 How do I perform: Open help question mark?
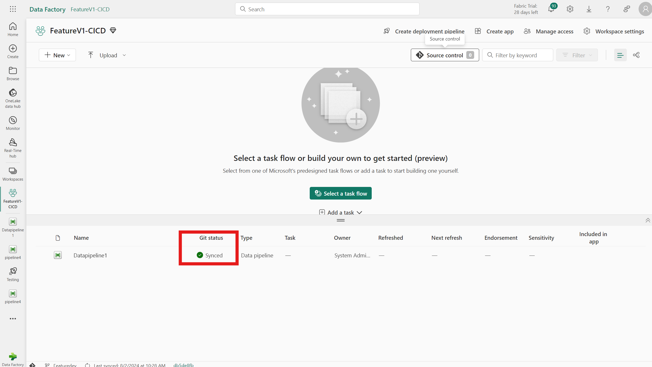point(608,9)
